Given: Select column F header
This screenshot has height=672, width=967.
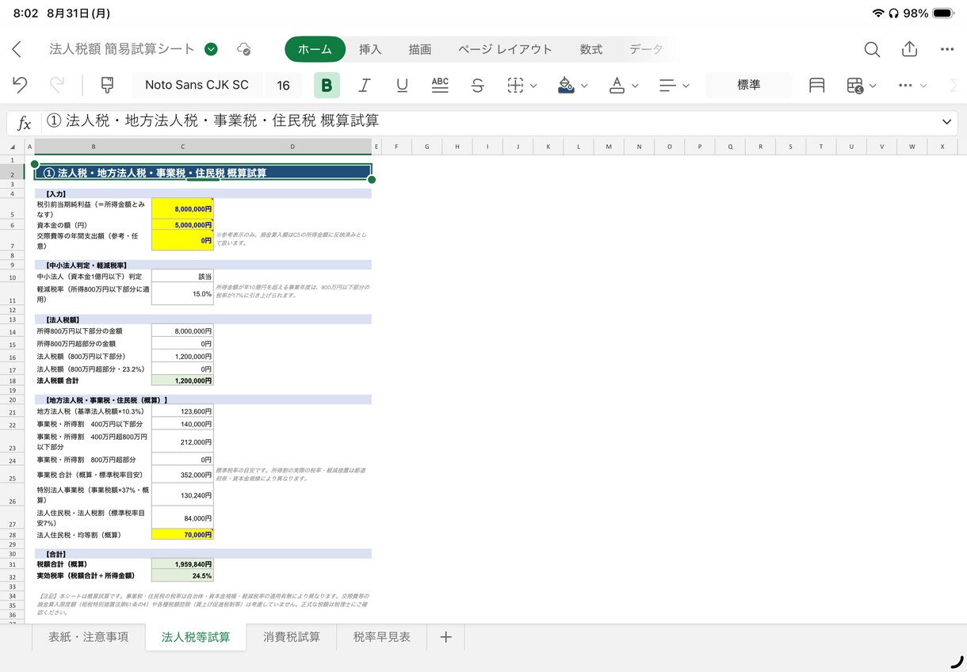Looking at the screenshot, I should tap(396, 147).
